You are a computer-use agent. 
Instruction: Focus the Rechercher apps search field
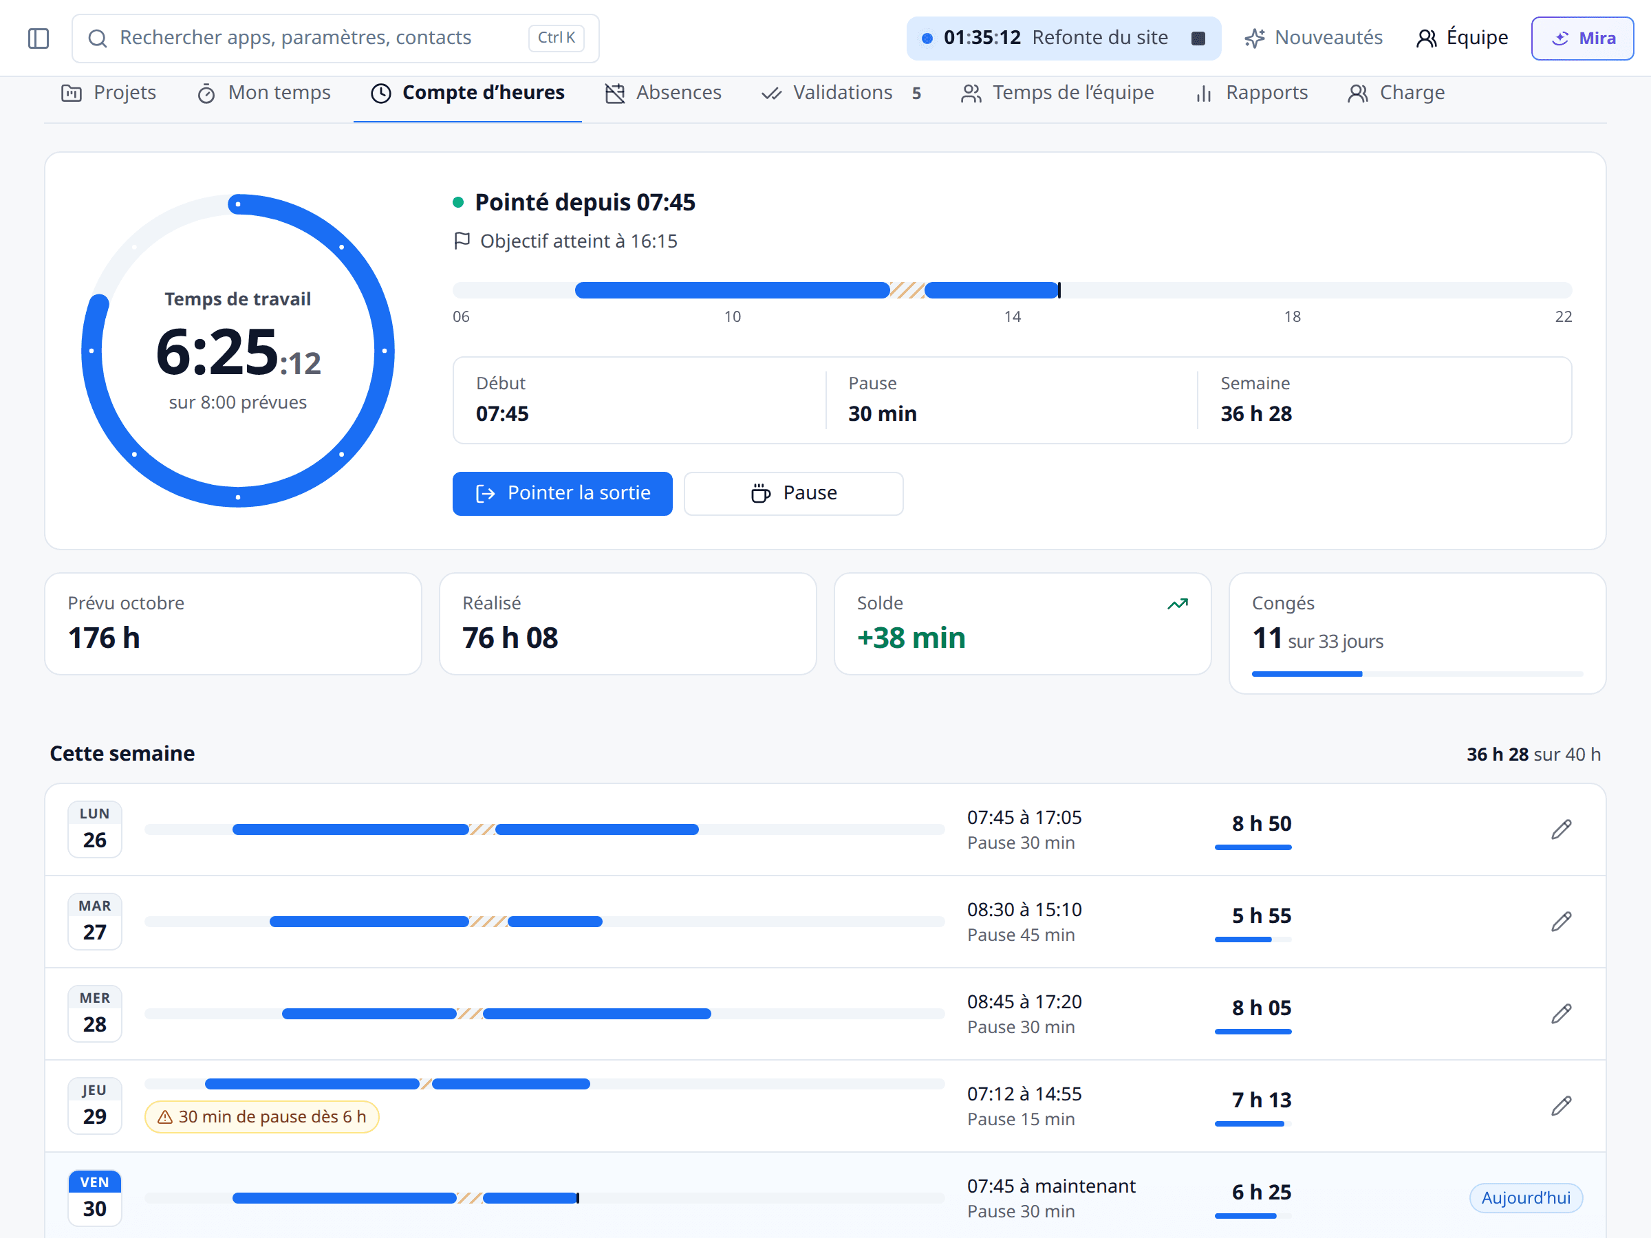point(335,38)
